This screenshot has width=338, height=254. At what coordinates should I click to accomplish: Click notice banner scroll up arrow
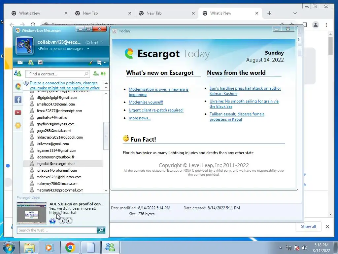pyautogui.click(x=106, y=83)
